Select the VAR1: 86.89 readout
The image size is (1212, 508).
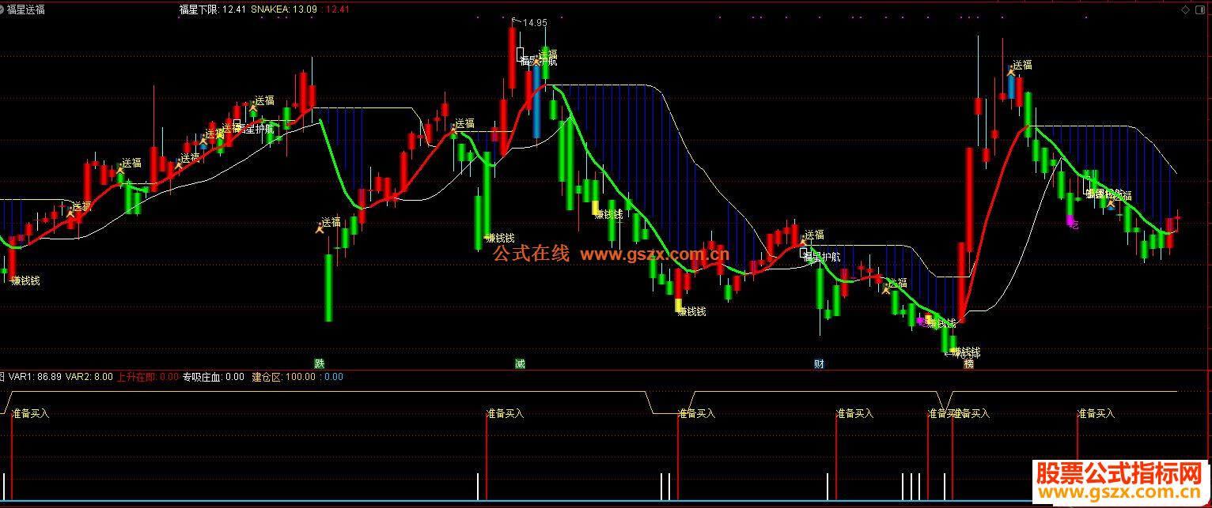35,377
